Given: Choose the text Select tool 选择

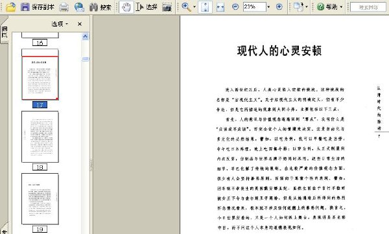Looking at the screenshot, I should 147,7.
